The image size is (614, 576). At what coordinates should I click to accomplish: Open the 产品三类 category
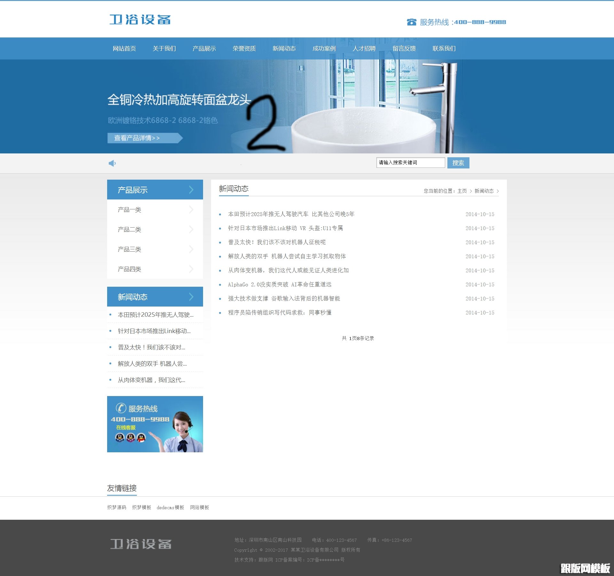tap(130, 249)
